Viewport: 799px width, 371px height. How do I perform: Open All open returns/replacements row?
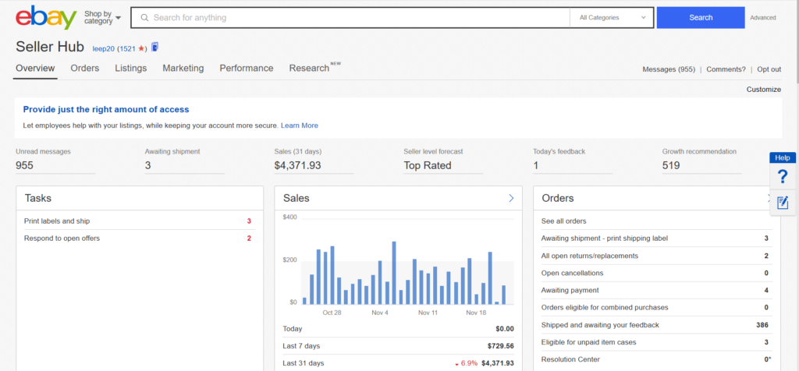click(x=656, y=256)
